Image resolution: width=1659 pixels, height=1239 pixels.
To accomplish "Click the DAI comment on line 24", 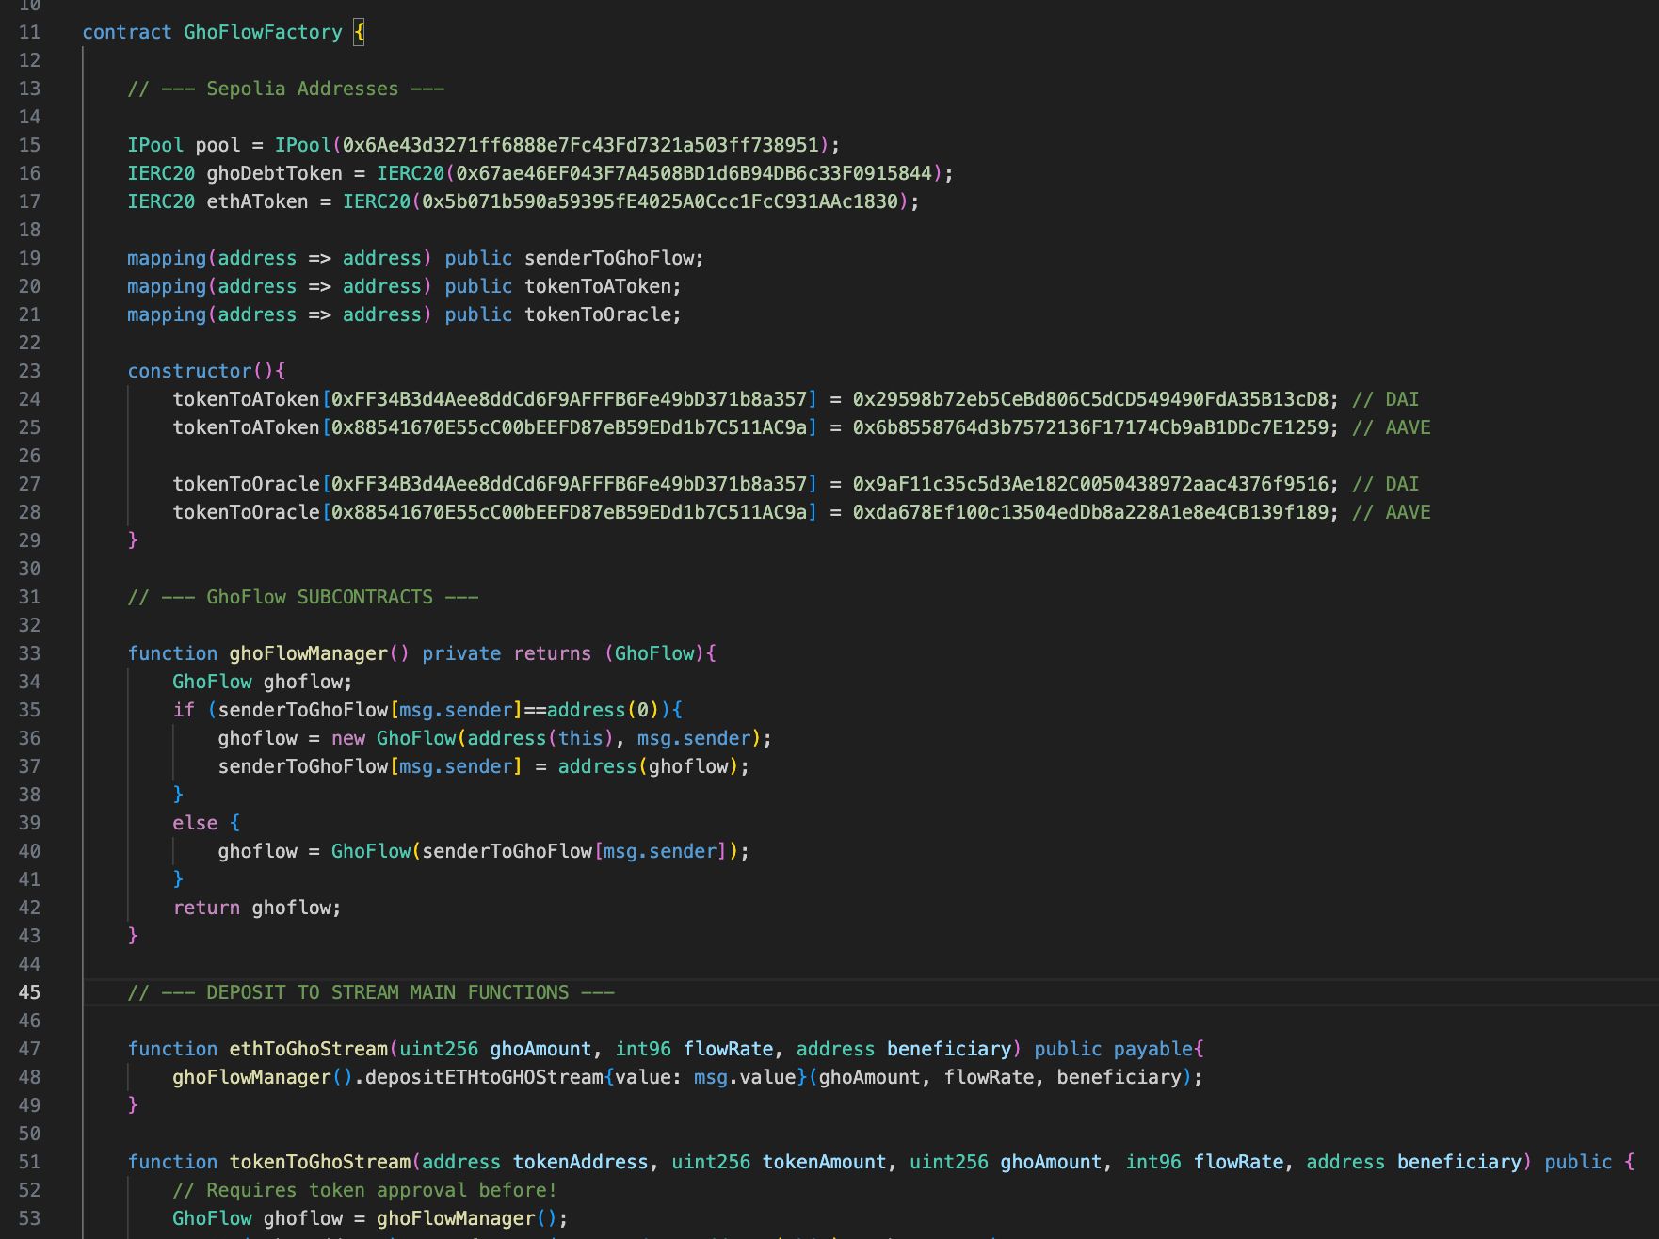I will coord(1385,399).
